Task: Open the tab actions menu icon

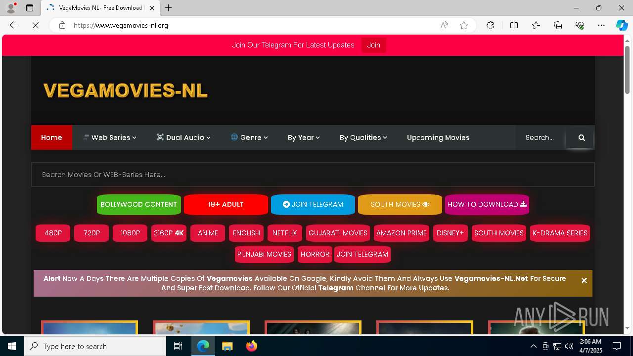Action: [30, 8]
